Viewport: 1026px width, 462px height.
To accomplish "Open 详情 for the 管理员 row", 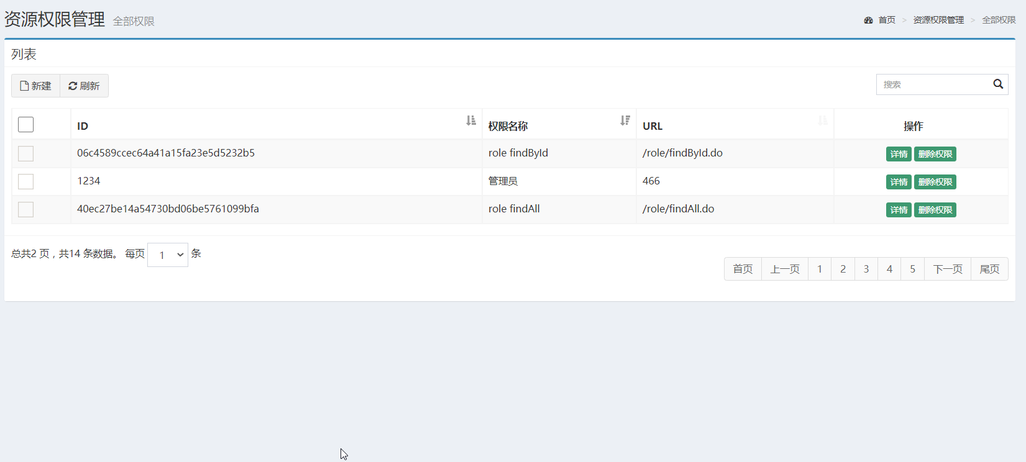I will (899, 182).
